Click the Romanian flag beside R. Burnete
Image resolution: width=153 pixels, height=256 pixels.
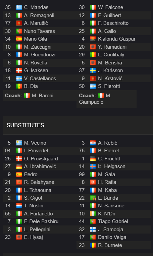click(x=93, y=245)
